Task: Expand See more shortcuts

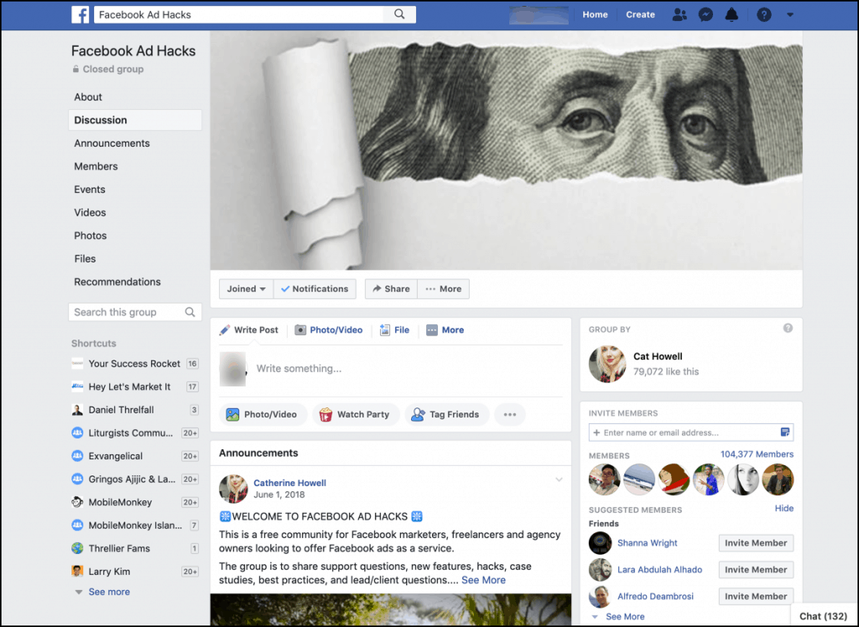Action: 109,592
